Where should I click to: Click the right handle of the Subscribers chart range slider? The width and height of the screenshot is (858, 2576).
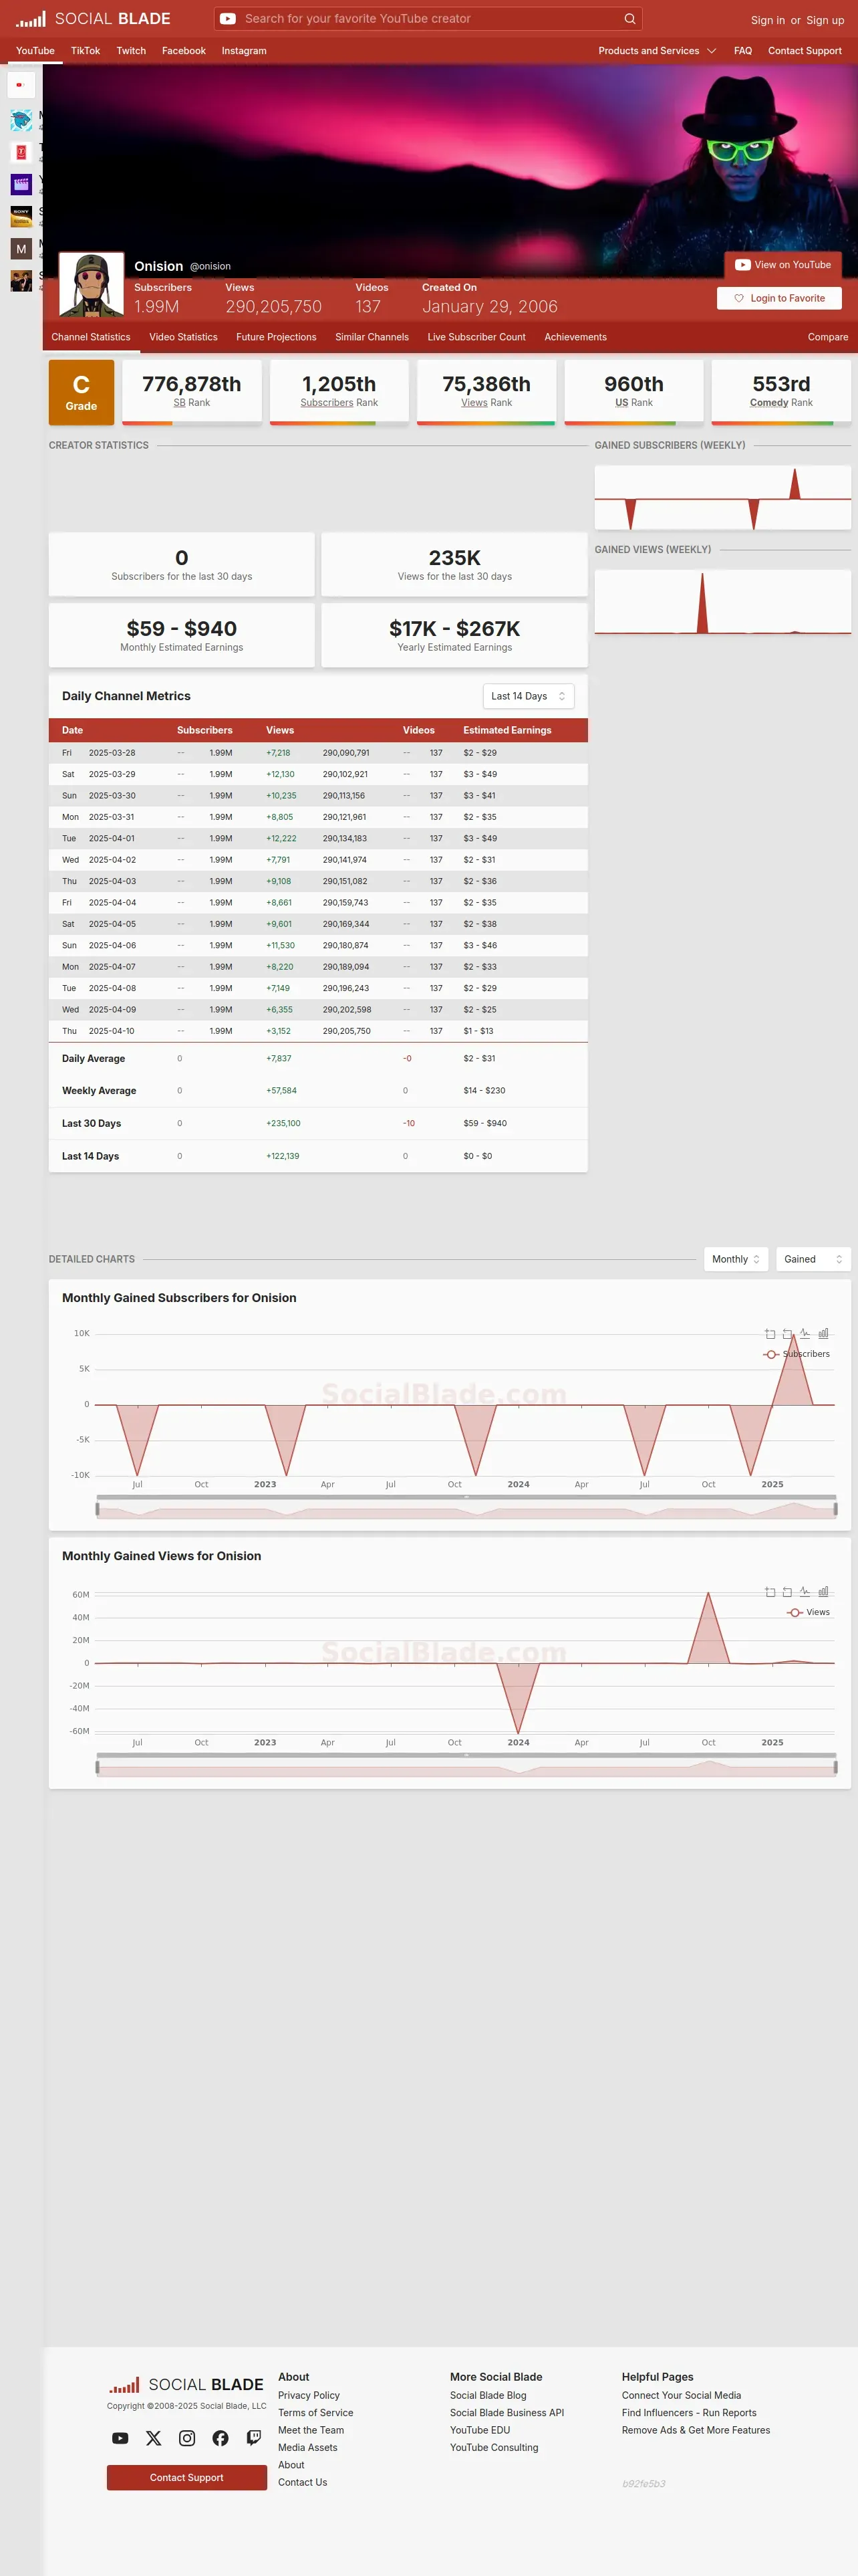[835, 1509]
